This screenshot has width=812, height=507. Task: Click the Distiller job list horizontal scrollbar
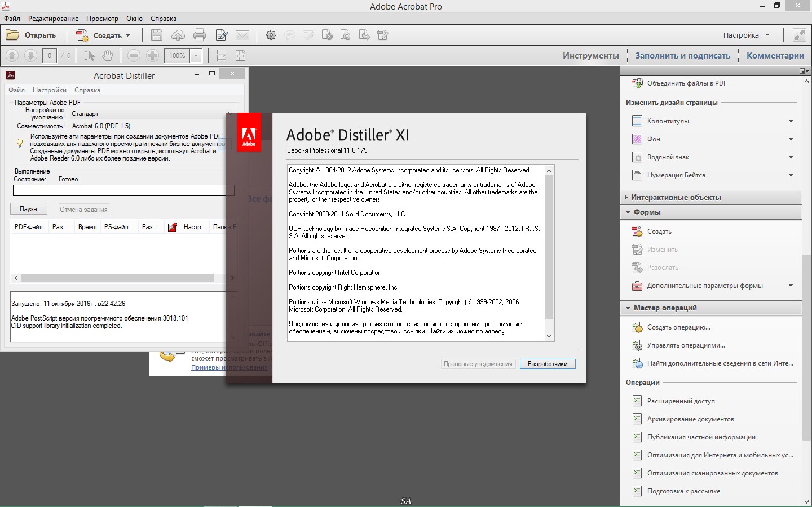pyautogui.click(x=117, y=278)
